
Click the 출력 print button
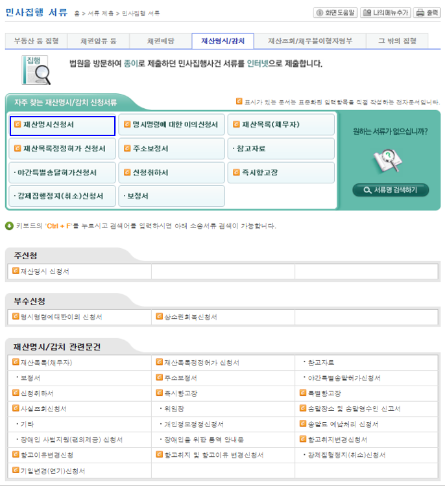(x=427, y=13)
